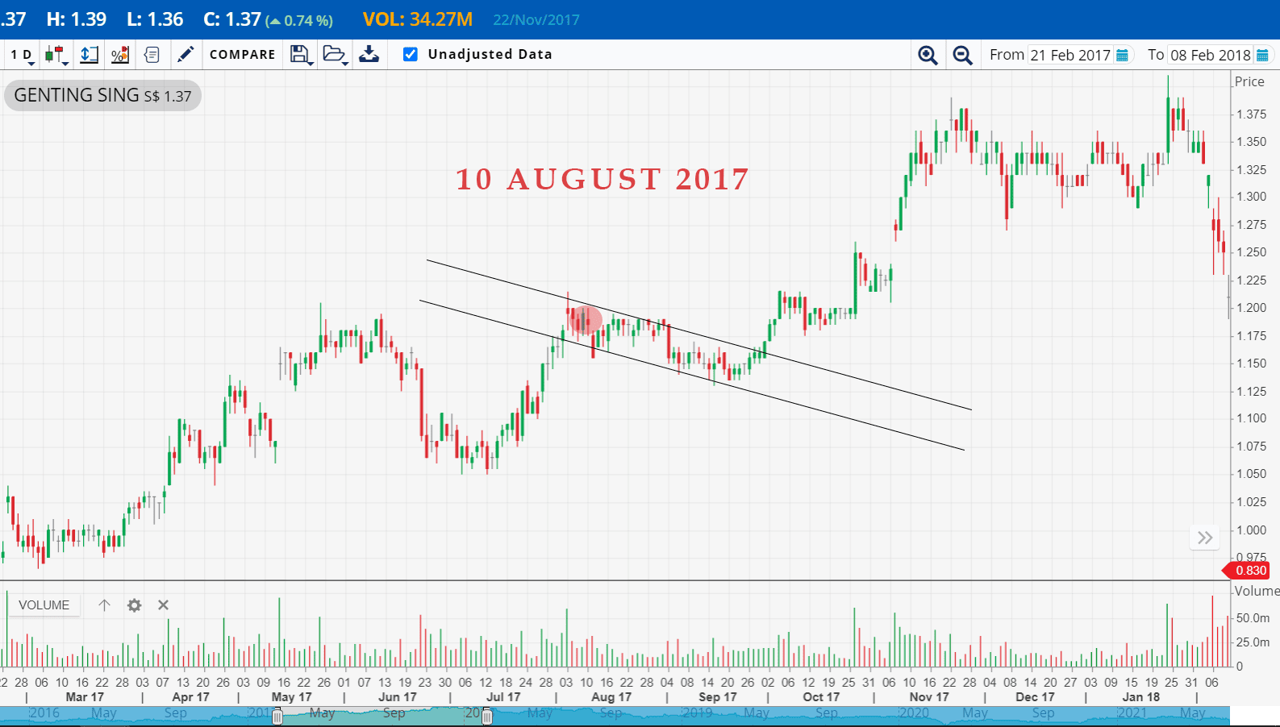
Task: Open the To date calendar picker
Action: [1262, 55]
